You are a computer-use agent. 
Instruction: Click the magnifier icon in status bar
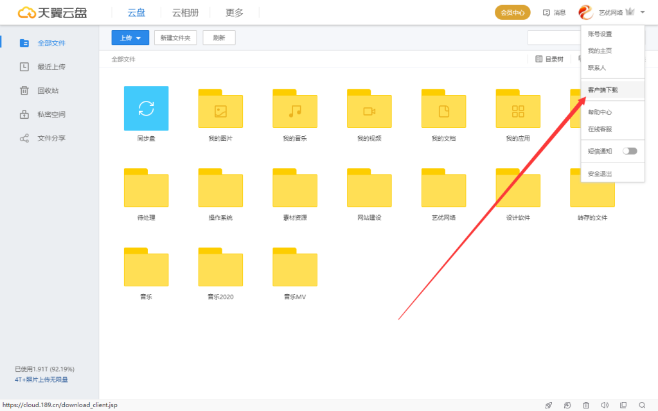click(642, 405)
